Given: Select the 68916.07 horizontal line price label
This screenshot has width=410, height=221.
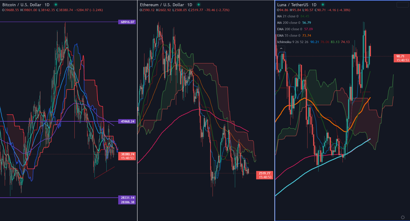Looking at the screenshot, I should [x=127, y=22].
